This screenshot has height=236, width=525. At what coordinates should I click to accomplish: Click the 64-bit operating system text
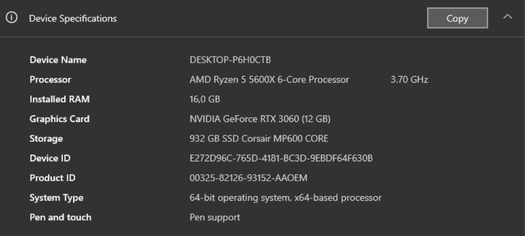point(285,198)
